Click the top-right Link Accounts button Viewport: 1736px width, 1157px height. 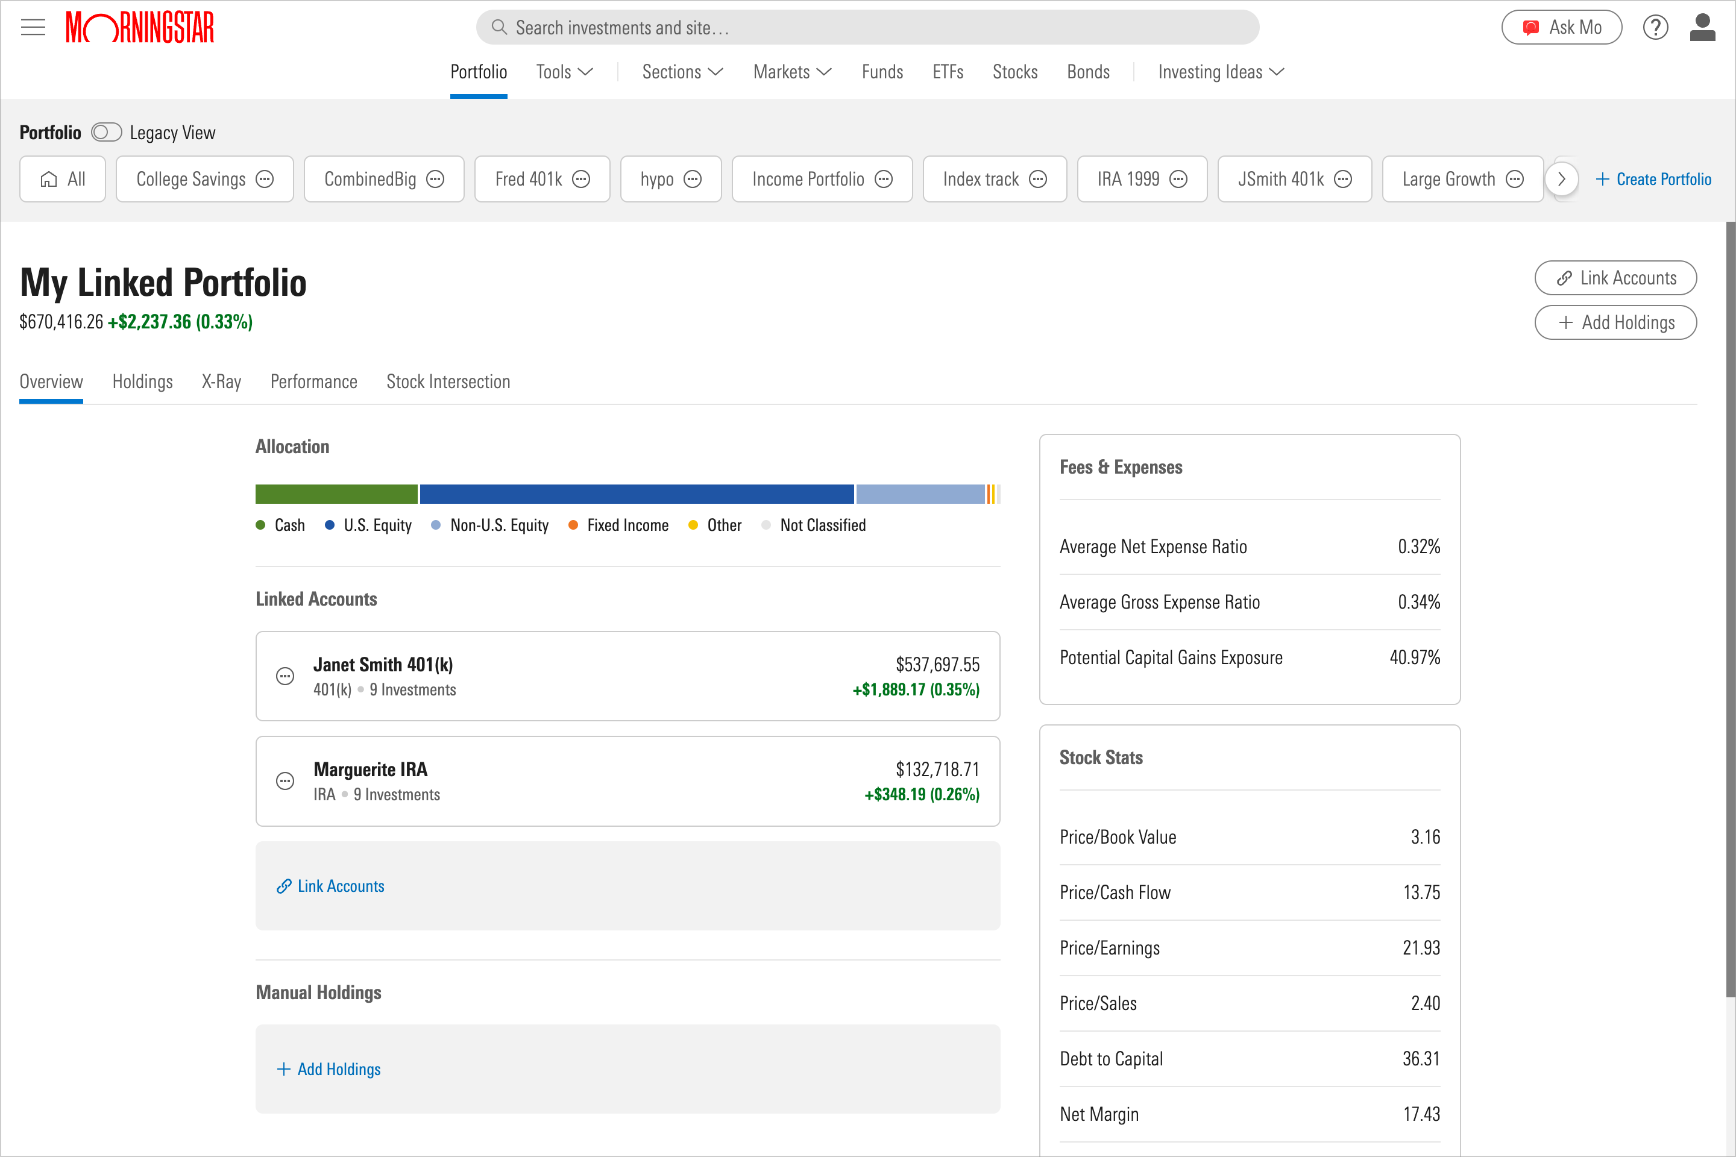1615,278
